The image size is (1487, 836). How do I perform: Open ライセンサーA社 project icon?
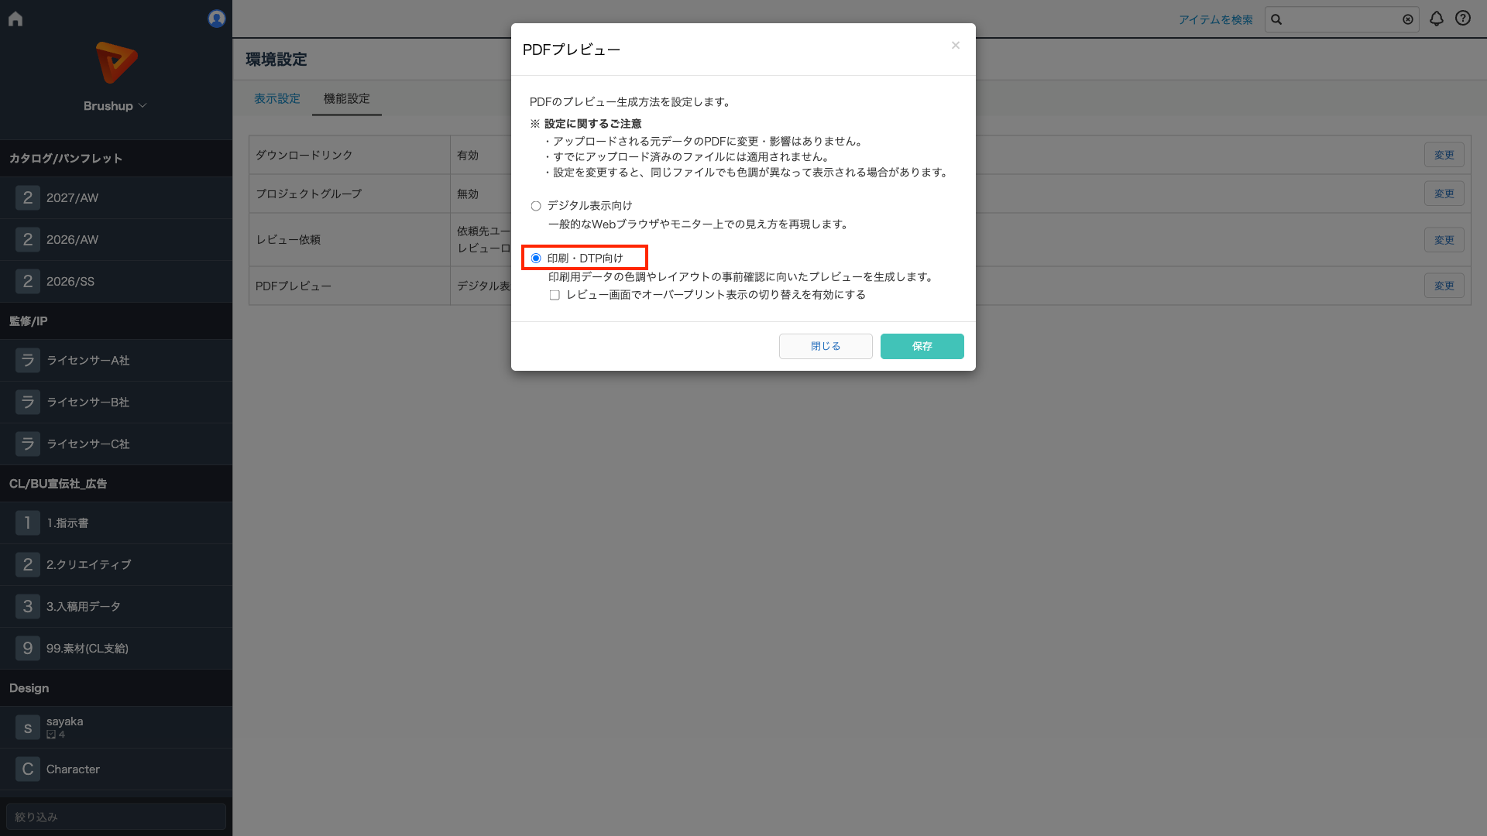tap(28, 360)
